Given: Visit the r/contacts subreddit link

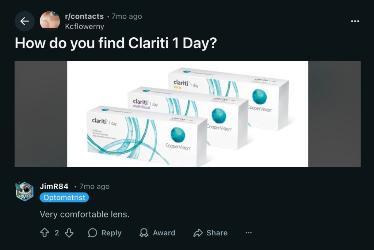Looking at the screenshot, I should click(84, 16).
